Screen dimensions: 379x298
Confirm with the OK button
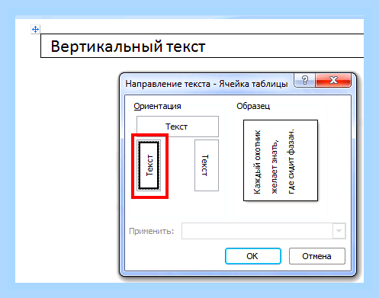(253, 256)
